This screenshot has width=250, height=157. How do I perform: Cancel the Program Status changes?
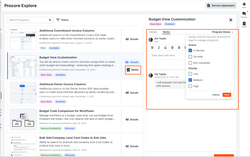click(216, 95)
